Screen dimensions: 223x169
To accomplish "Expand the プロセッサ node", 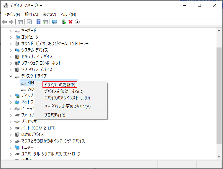I will (11, 122).
